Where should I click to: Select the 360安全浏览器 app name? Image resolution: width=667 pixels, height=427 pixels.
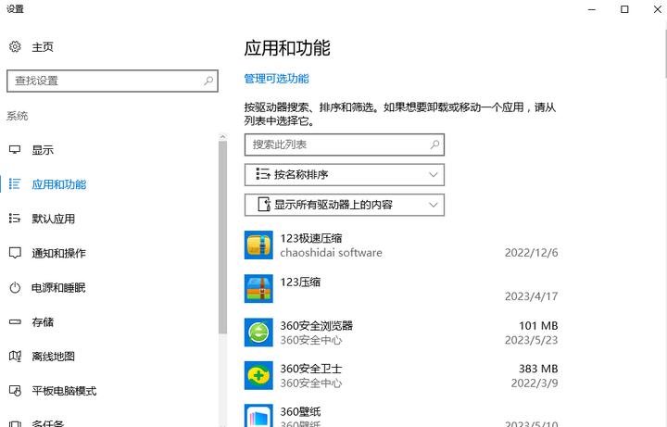point(317,326)
